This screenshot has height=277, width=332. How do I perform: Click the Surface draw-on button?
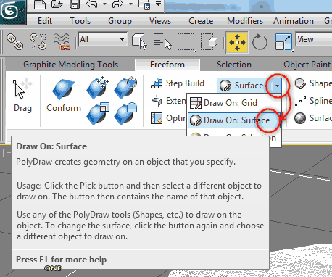click(244, 86)
